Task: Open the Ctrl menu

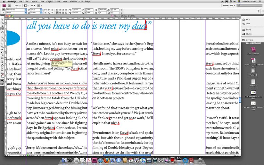Action: click(81, 1)
